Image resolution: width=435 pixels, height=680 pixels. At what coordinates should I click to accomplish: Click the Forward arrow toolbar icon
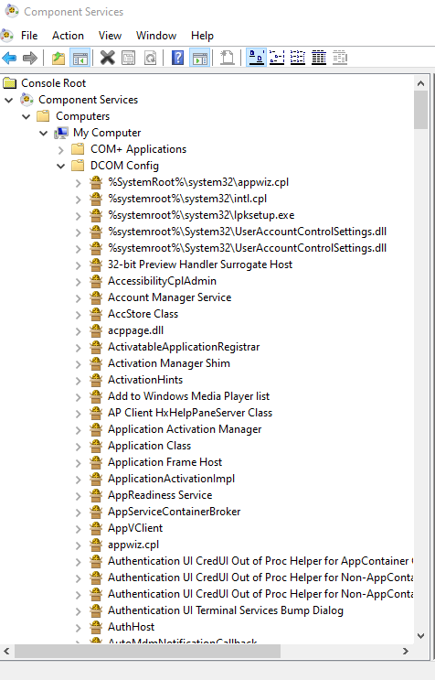click(x=30, y=58)
